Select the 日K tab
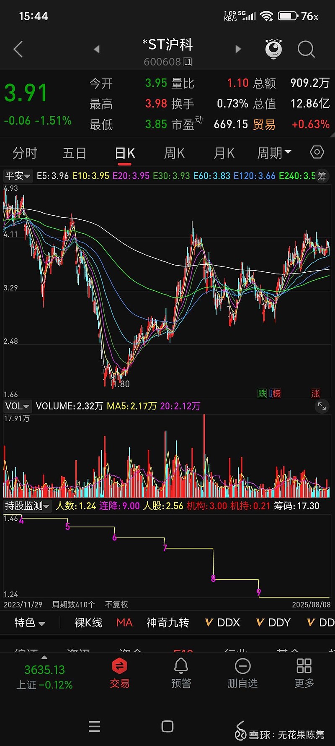This screenshot has width=335, height=746. [125, 153]
